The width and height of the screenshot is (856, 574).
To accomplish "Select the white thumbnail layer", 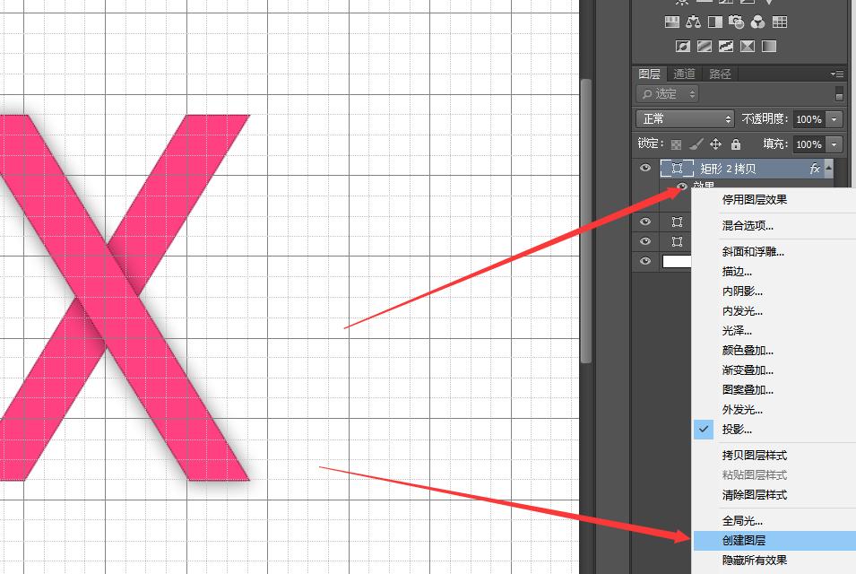I will click(677, 261).
